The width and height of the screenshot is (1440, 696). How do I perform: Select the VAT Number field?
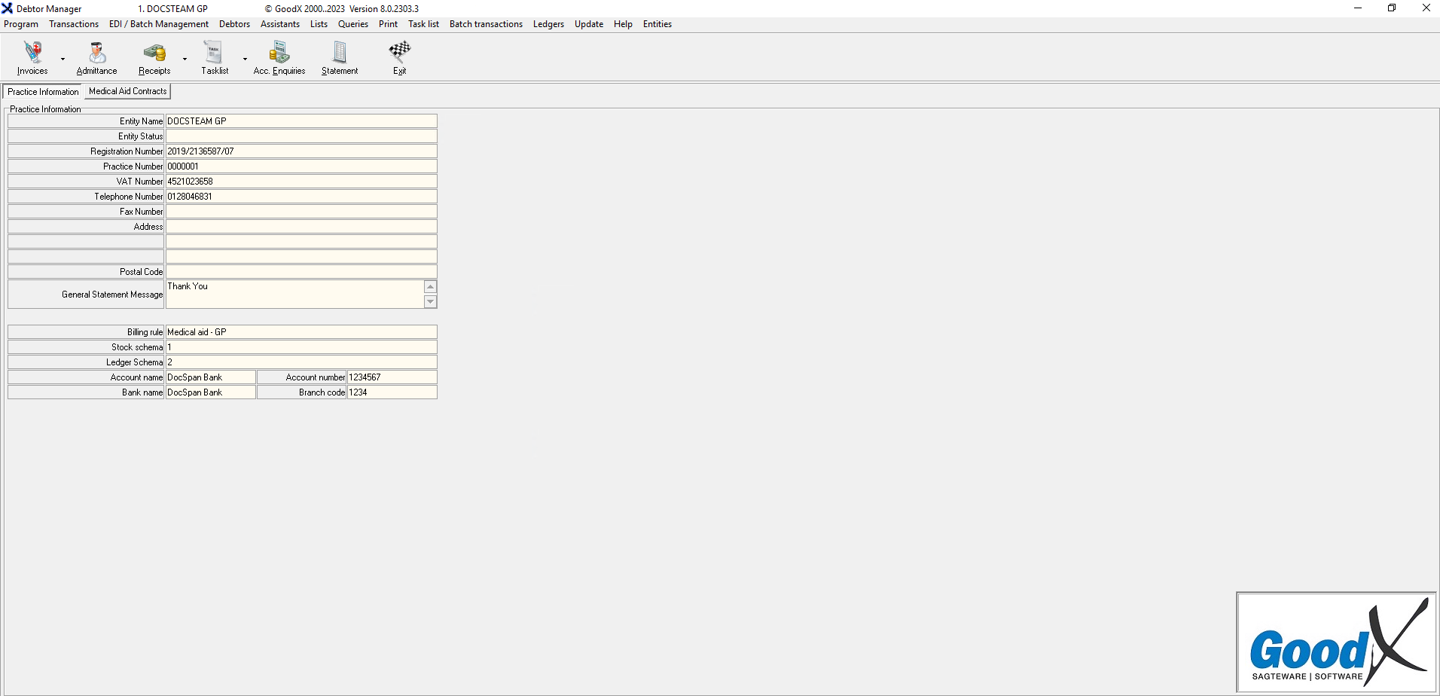click(301, 182)
